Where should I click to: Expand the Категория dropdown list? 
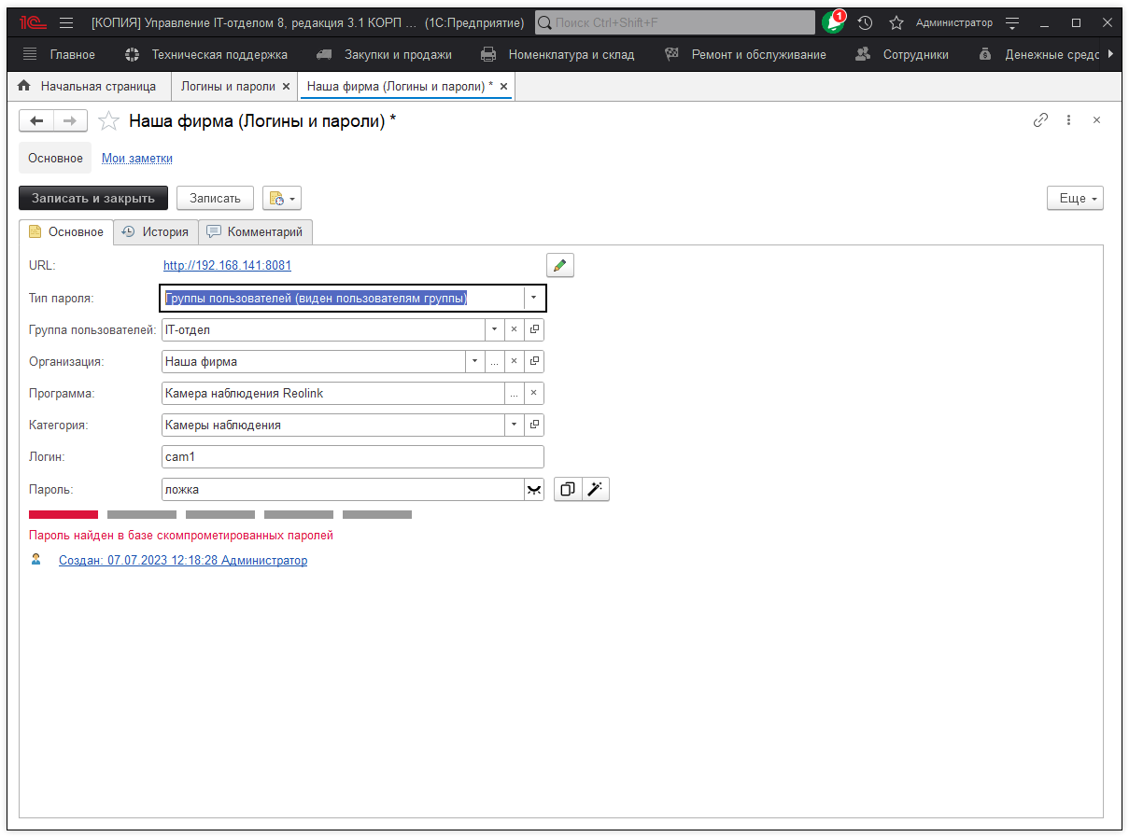tap(514, 425)
